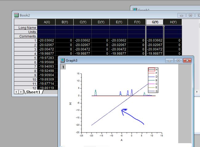Click the 0 cell in H(Y) row 1
This screenshot has height=147, width=200.
tap(173, 41)
